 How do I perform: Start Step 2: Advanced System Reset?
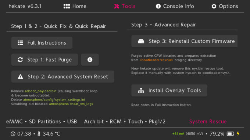63,77
